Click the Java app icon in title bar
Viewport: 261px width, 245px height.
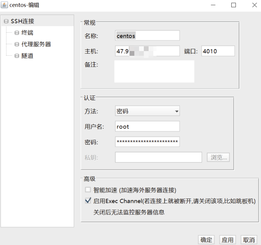tap(4, 5)
